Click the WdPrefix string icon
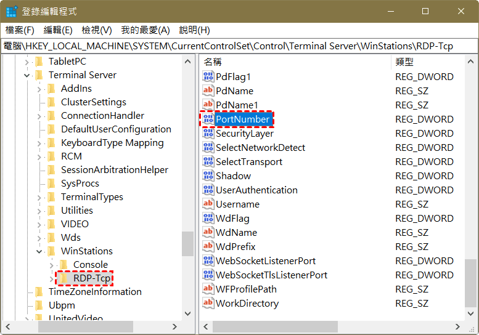479x335 pixels. (208, 246)
